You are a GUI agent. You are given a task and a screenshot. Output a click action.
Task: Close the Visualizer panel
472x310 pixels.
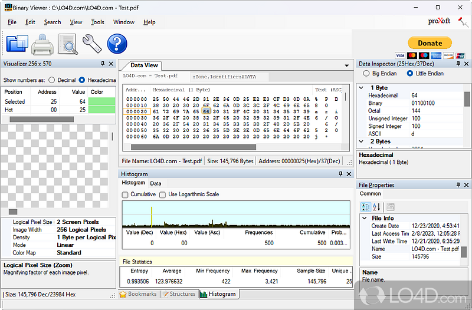tap(112, 64)
